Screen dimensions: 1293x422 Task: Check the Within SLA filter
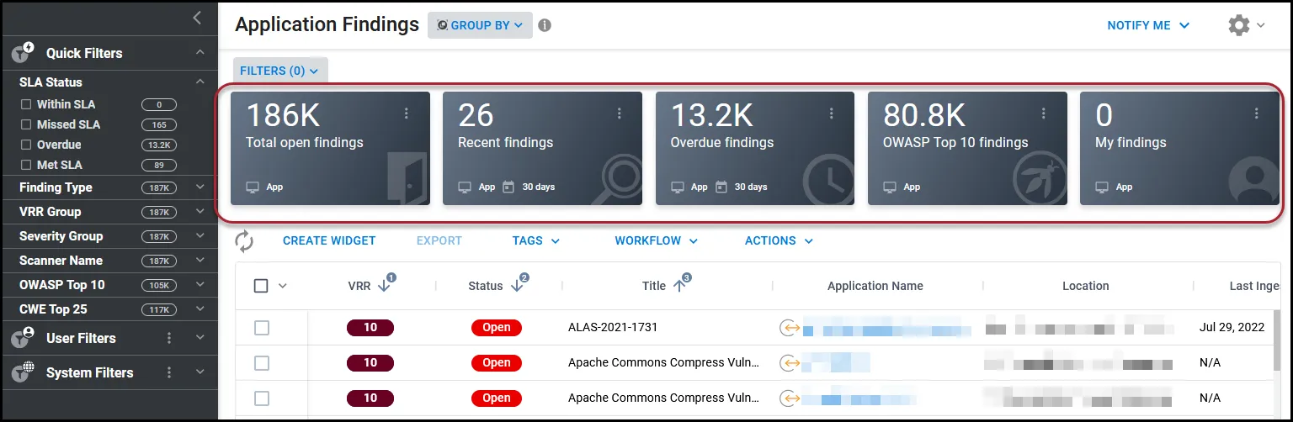26,104
